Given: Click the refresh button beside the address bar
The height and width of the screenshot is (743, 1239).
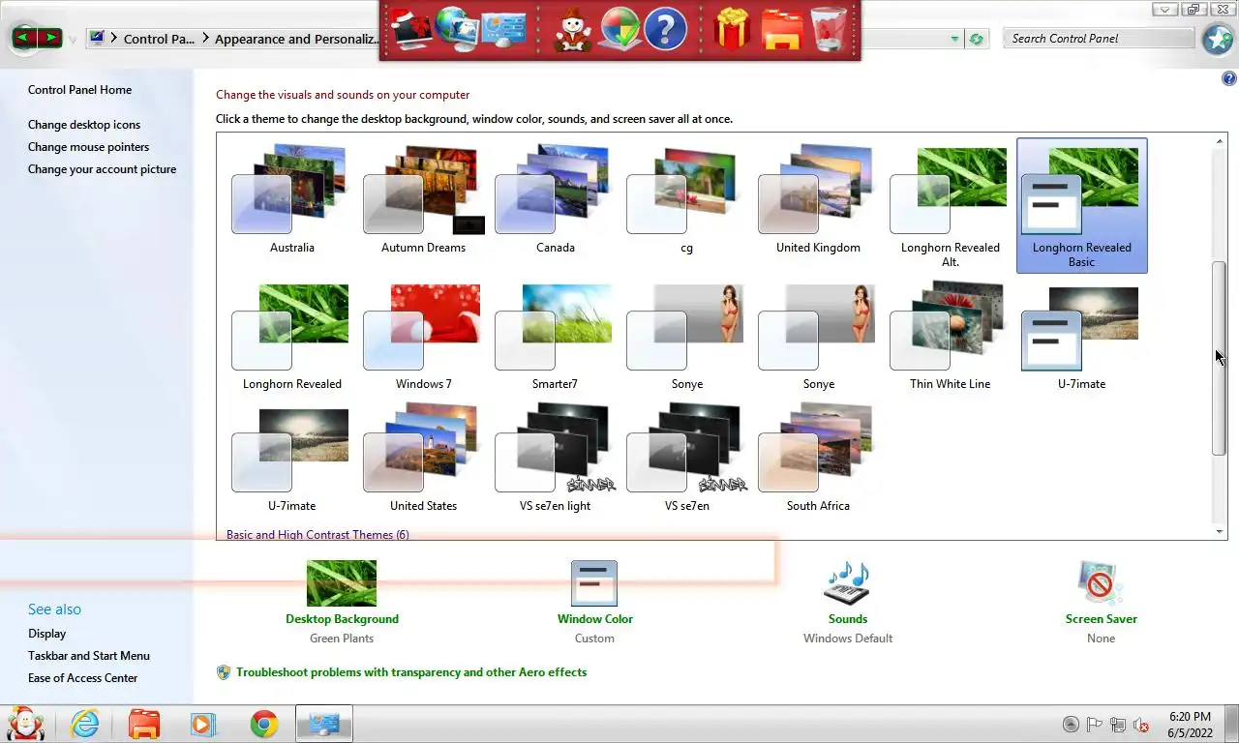Looking at the screenshot, I should click(x=976, y=39).
